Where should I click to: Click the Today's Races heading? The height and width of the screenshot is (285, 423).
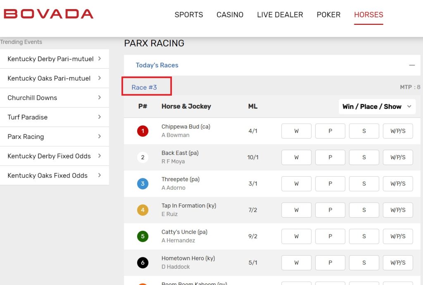[x=157, y=65]
